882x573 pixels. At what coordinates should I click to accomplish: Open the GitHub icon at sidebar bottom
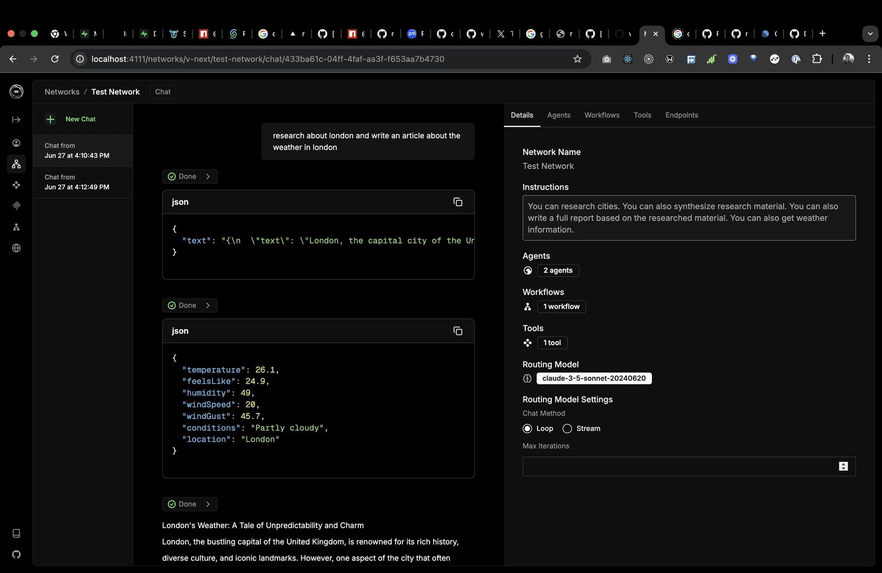(16, 555)
